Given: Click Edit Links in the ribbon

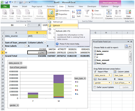Looking at the screenshot, I should coord(61,18).
